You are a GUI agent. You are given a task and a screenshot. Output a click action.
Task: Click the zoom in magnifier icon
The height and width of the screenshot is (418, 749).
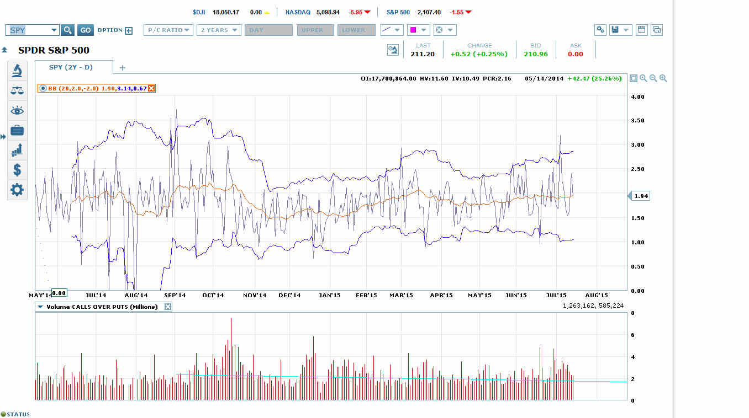tap(663, 78)
